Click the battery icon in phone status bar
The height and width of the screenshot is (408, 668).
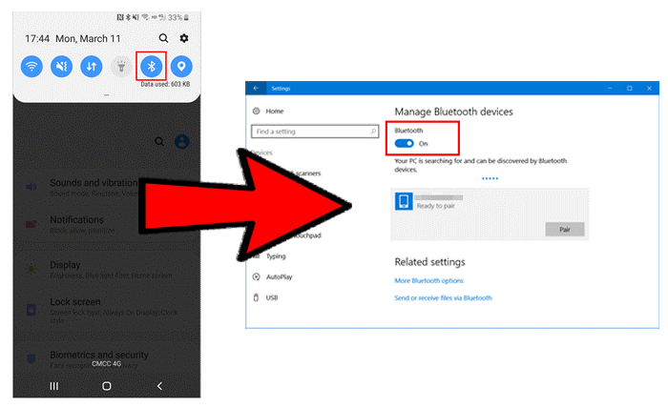[x=186, y=17]
